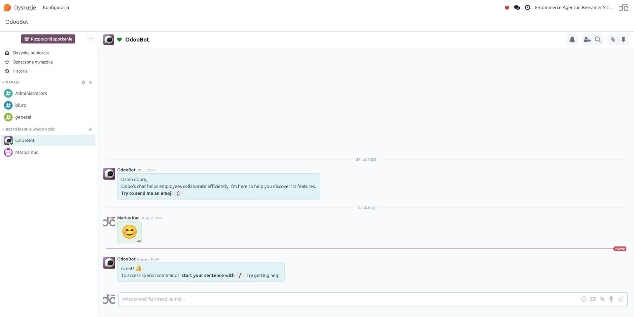Attach a file using composer paperclip

pyautogui.click(x=602, y=299)
